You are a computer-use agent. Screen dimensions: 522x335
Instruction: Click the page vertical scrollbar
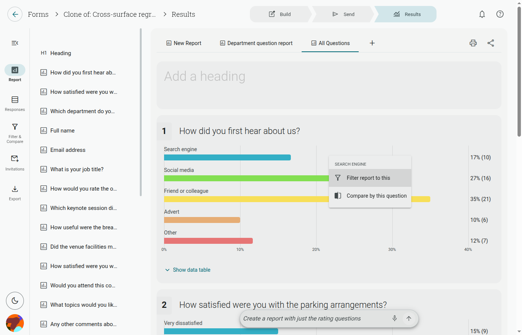(519, 71)
